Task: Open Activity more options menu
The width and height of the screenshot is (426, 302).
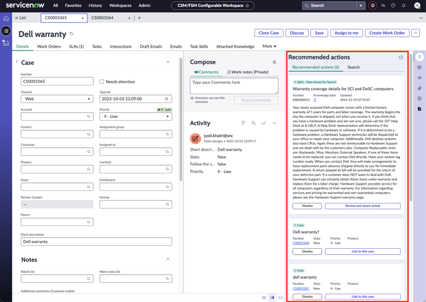Action: [x=274, y=123]
